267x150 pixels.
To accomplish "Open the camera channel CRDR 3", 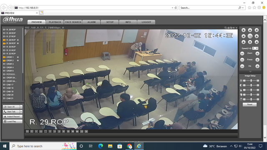I will [x=10, y=64].
